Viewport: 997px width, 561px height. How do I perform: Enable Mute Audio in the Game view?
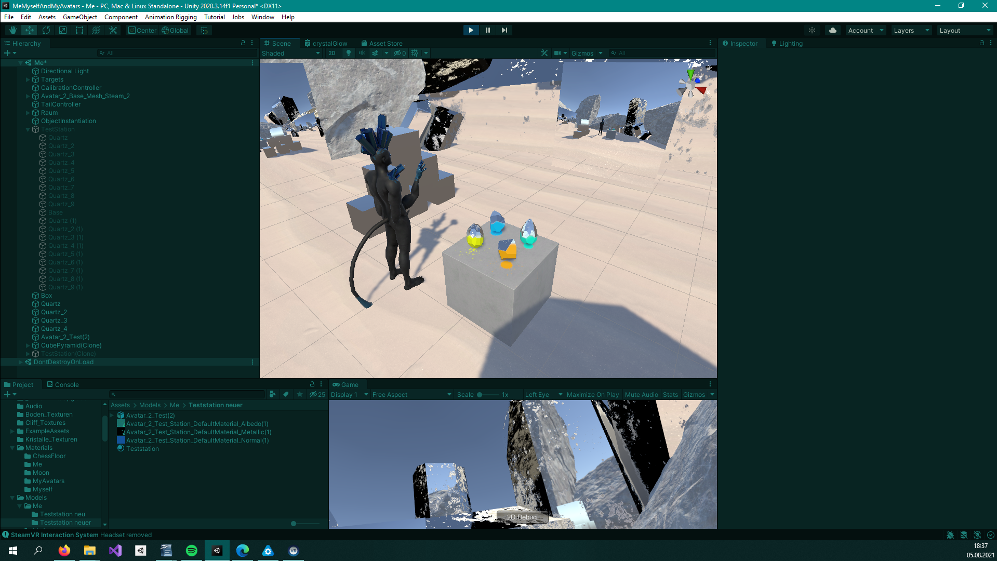point(641,394)
